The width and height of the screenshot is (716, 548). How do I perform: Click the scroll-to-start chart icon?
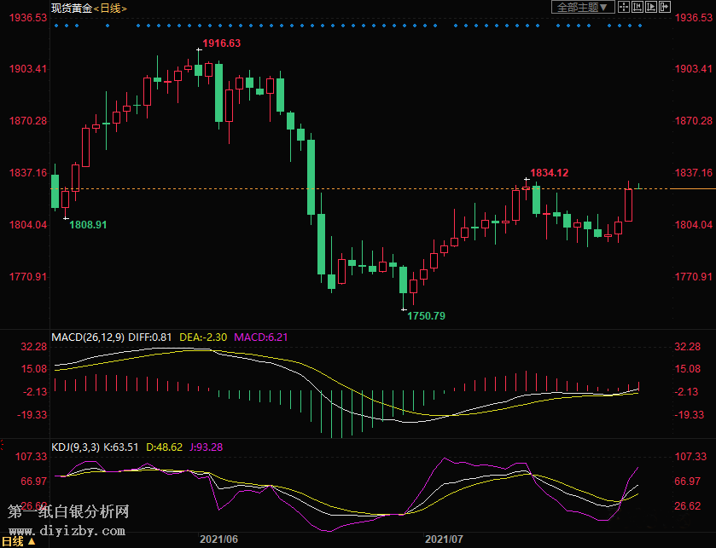tap(637, 8)
